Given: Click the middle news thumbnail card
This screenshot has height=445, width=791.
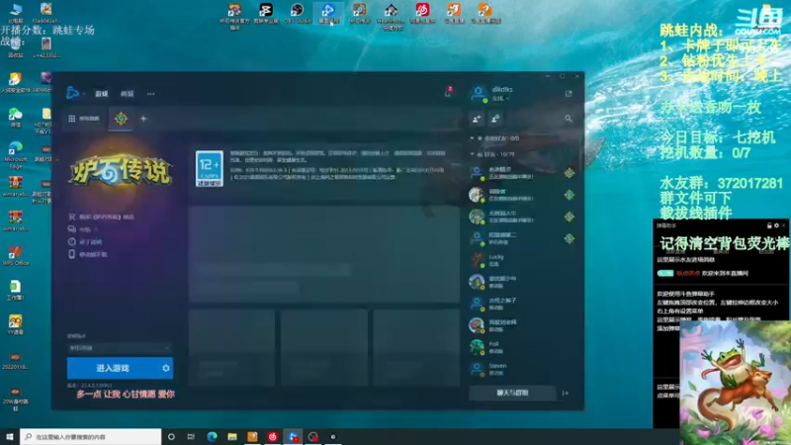Looking at the screenshot, I should coord(324,348).
